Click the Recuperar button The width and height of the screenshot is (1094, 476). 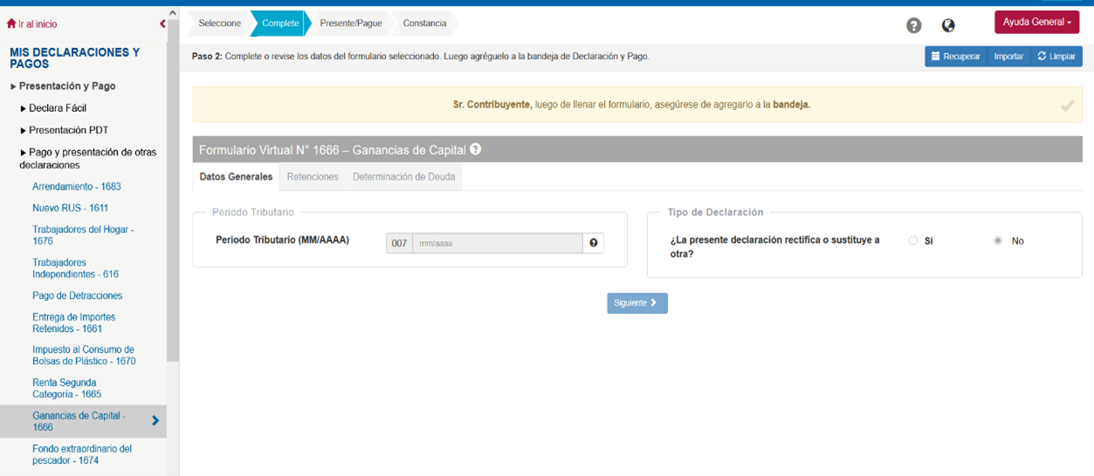(x=955, y=57)
